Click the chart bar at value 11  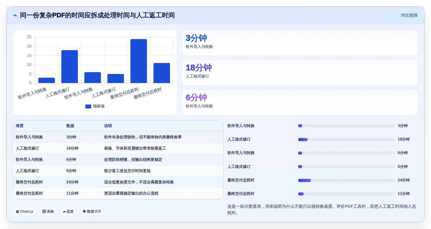pyautogui.click(x=162, y=73)
